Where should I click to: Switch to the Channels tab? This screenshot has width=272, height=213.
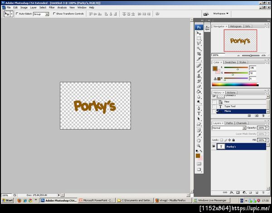click(241, 123)
